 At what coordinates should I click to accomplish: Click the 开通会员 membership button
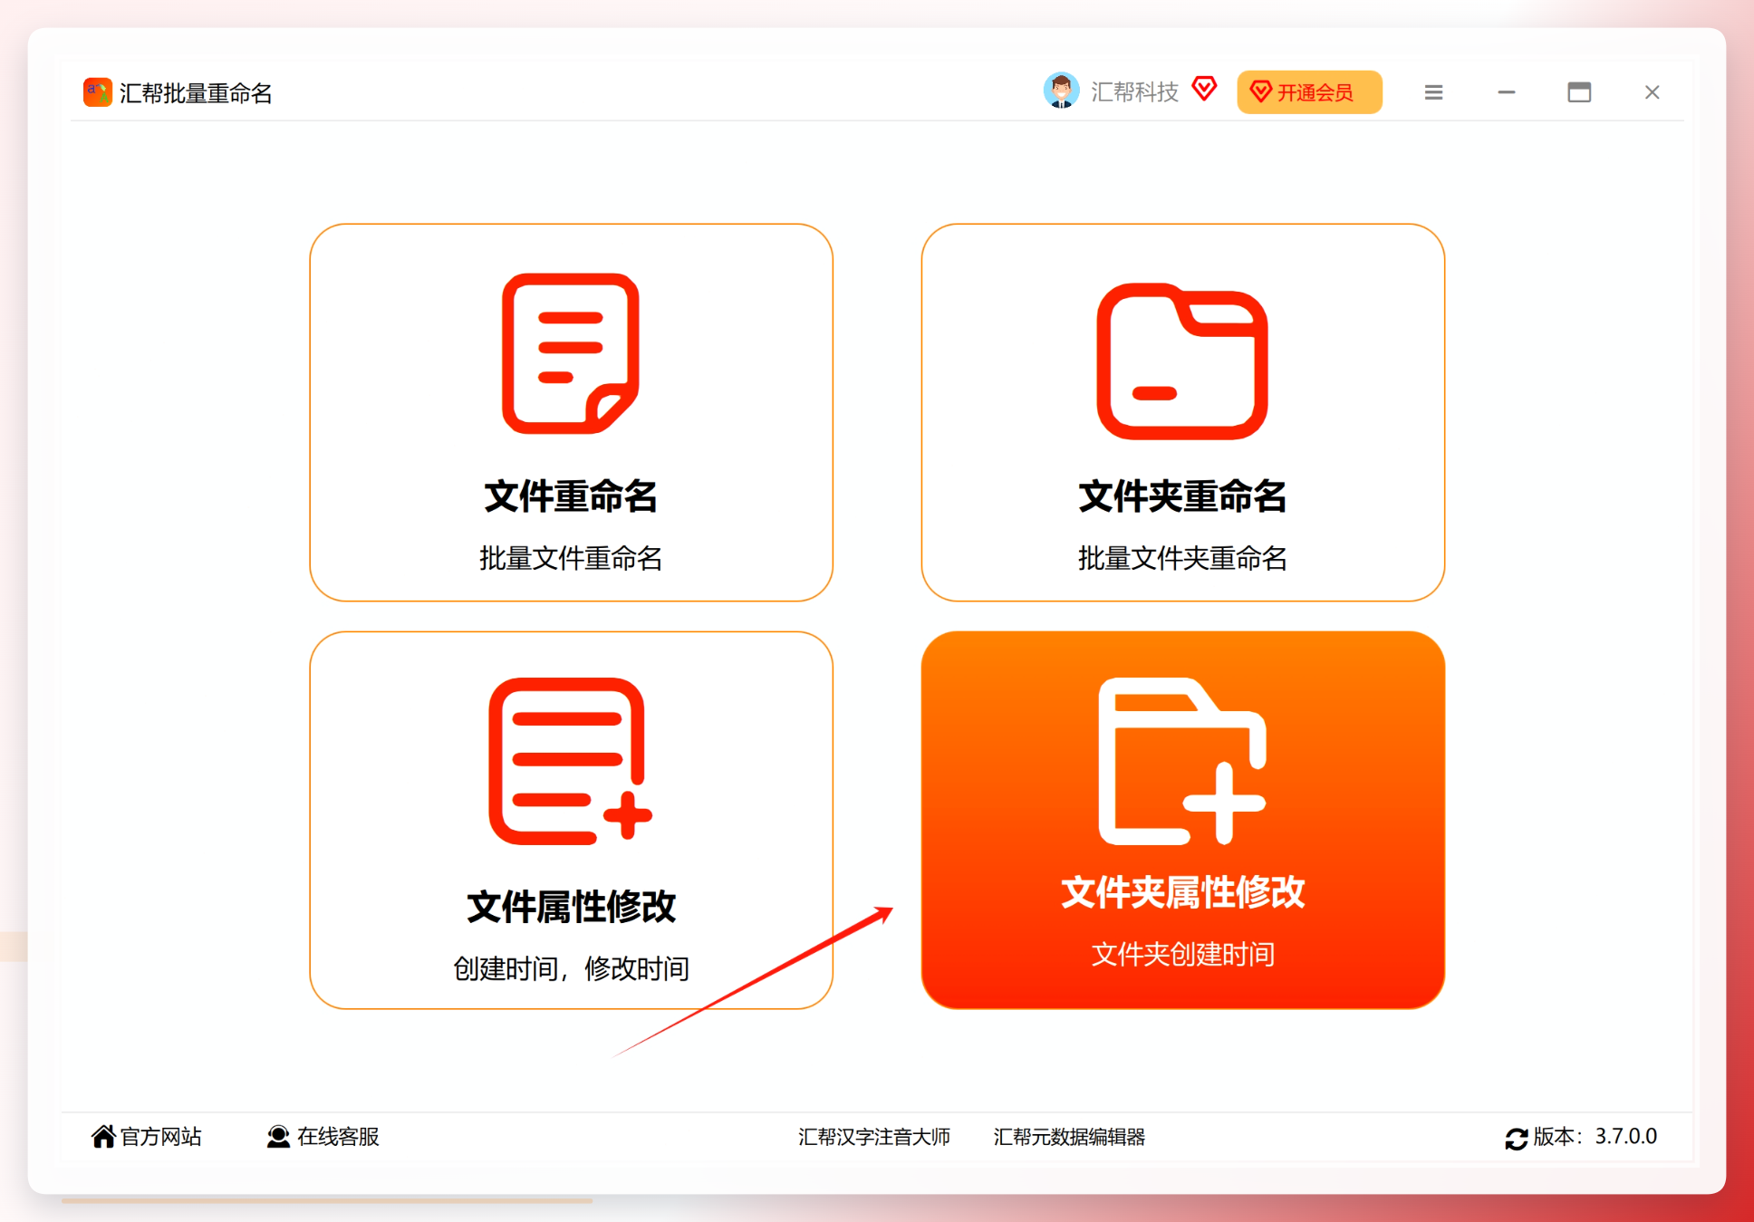pos(1309,92)
